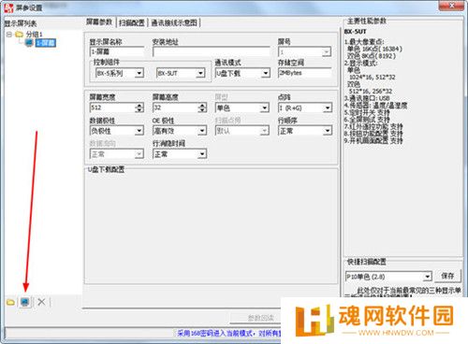
Task: Click the blue status bar message text
Action: point(229,333)
